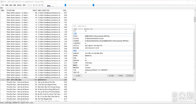Click the 常规 section heading in properties
The height and width of the screenshot is (104, 196).
[x=75, y=51]
